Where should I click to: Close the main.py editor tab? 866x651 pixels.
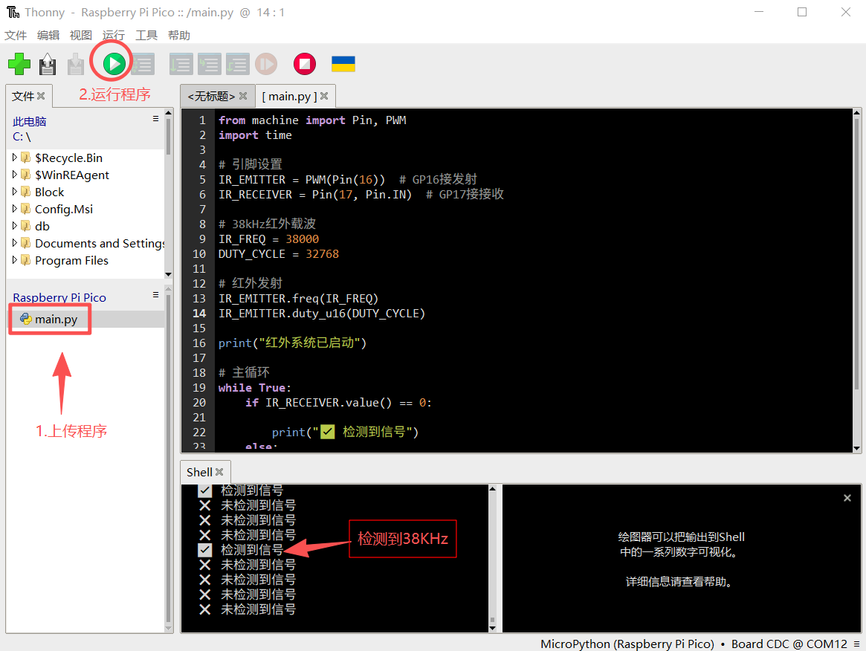click(324, 97)
